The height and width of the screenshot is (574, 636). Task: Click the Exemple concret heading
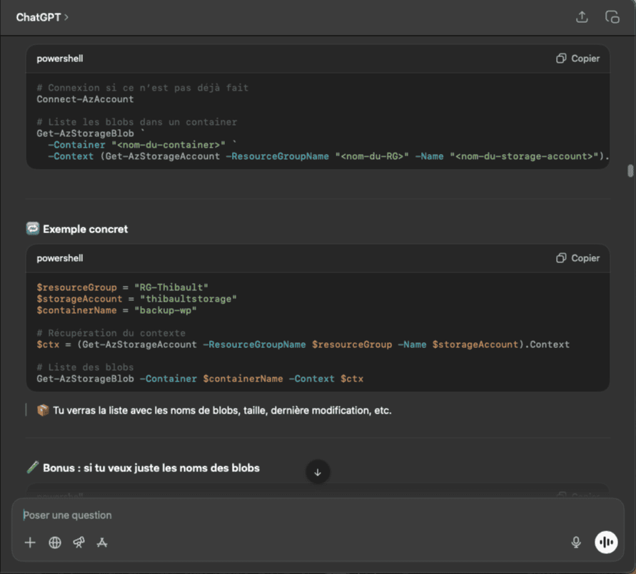pyautogui.click(x=85, y=230)
